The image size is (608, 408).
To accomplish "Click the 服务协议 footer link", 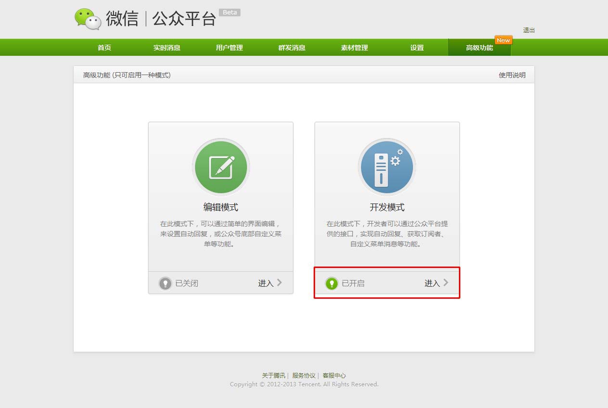I will click(x=304, y=375).
